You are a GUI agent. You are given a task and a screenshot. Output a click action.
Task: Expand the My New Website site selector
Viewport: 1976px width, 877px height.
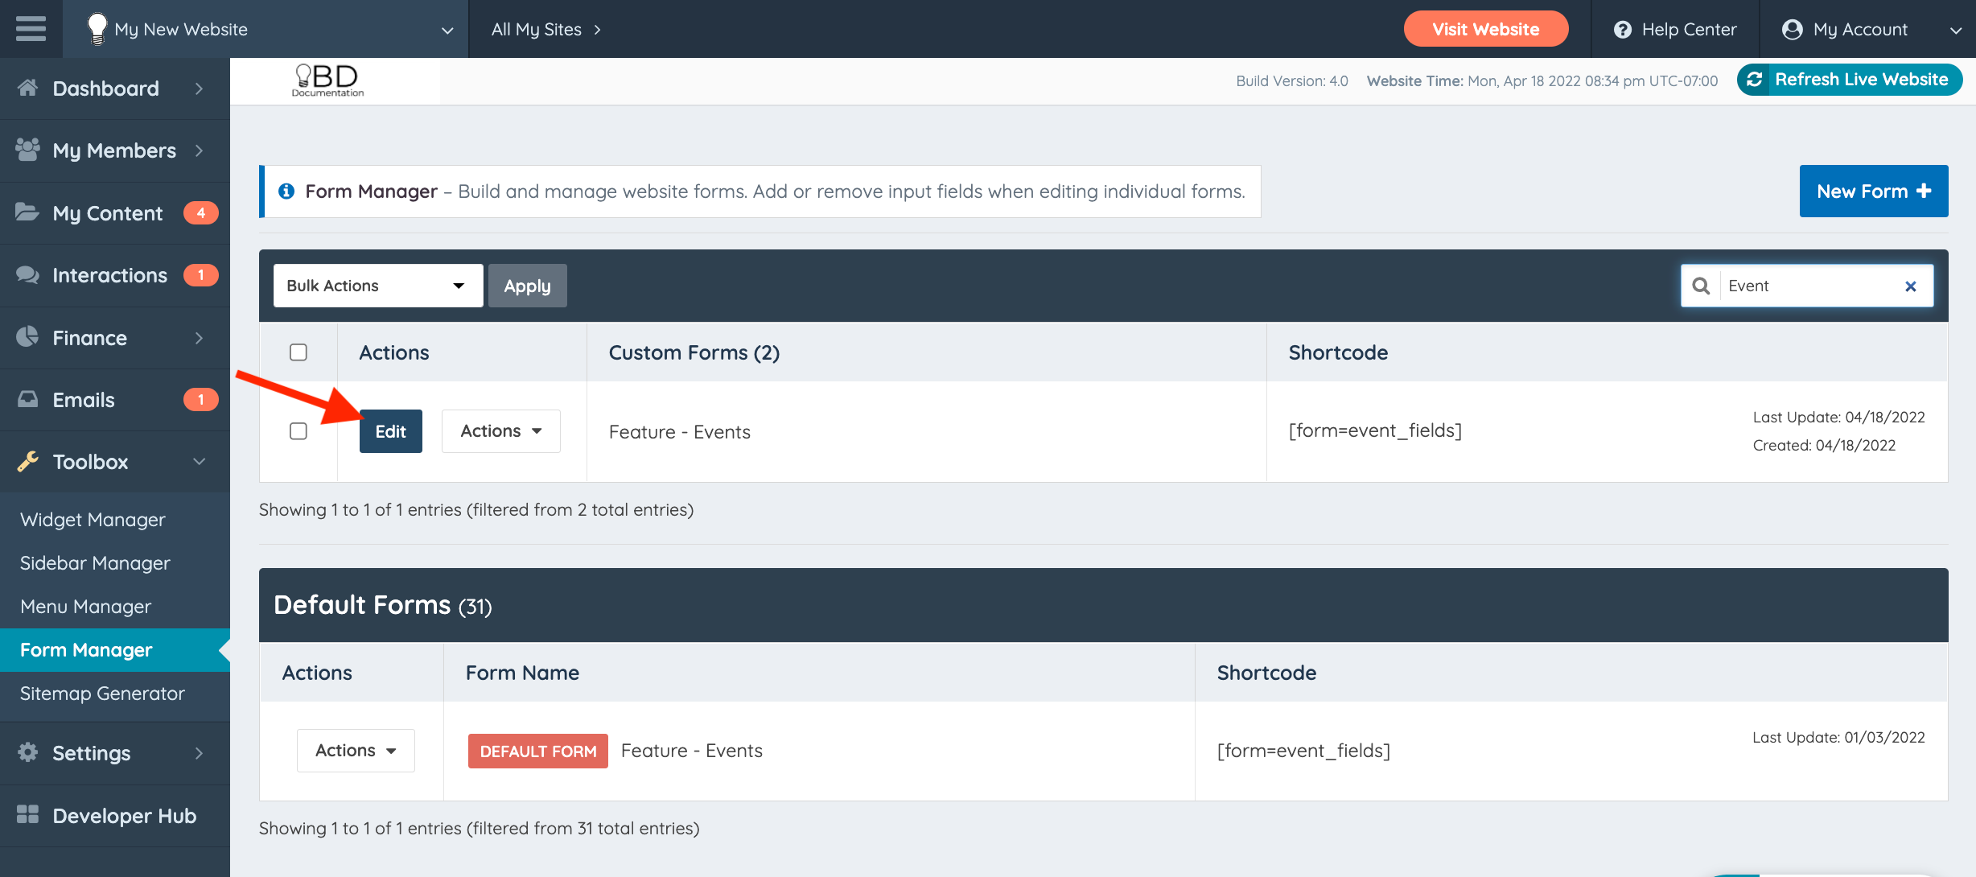click(x=266, y=29)
